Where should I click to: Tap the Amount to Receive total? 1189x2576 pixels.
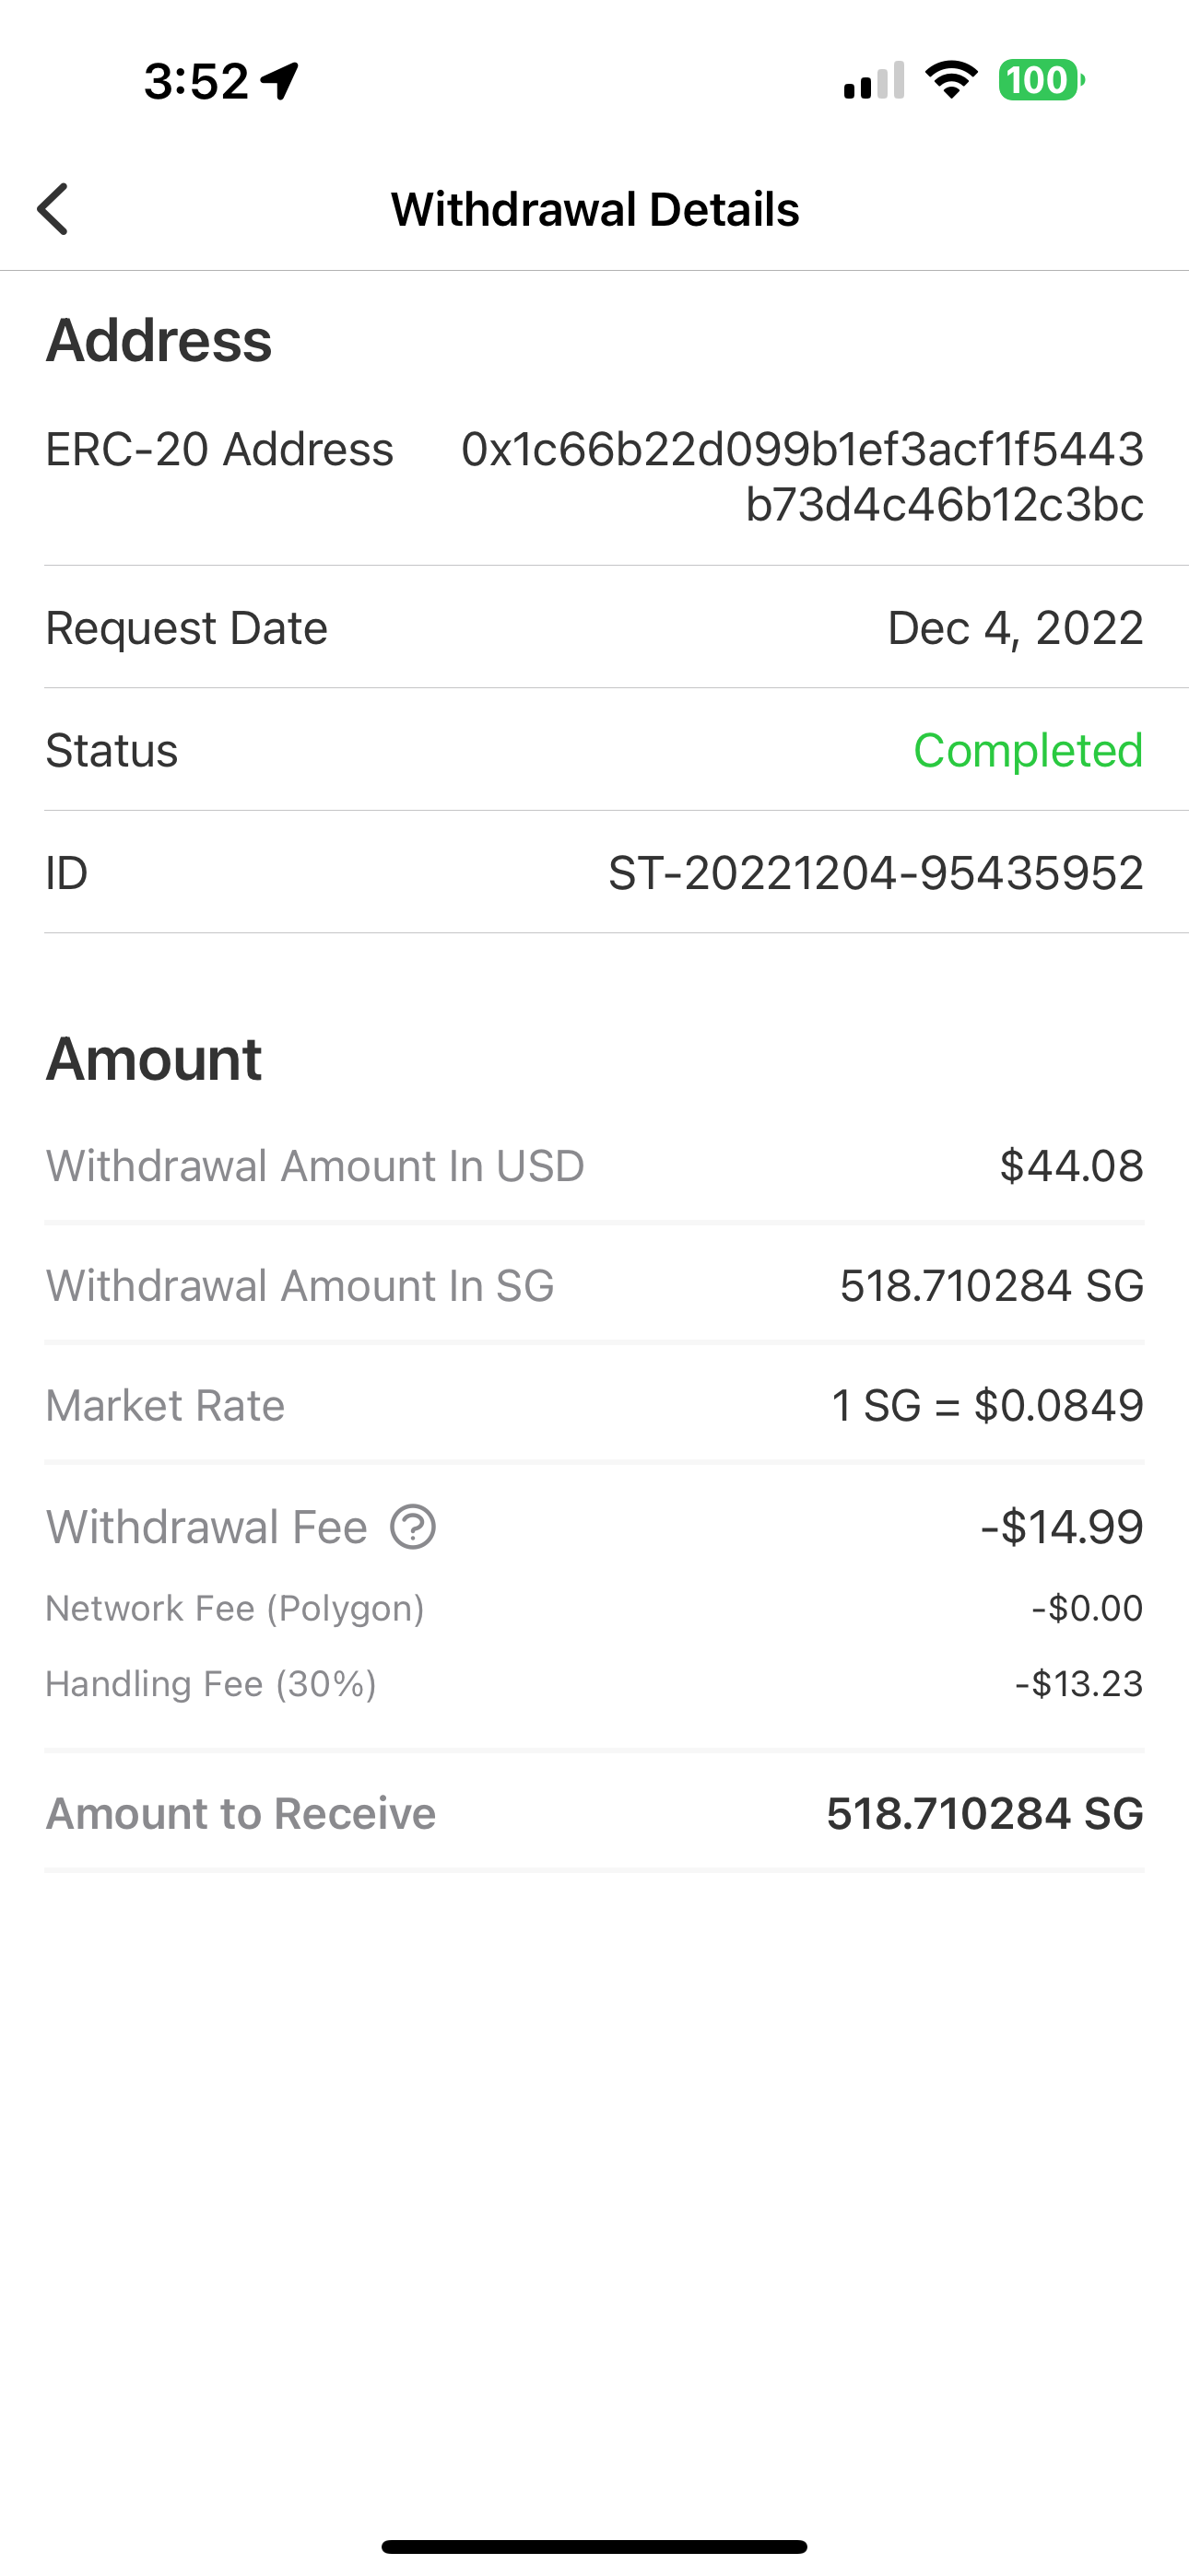pyautogui.click(x=984, y=1814)
